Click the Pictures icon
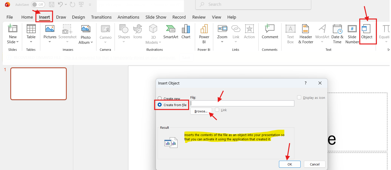The height and width of the screenshot is (170, 391). click(50, 29)
